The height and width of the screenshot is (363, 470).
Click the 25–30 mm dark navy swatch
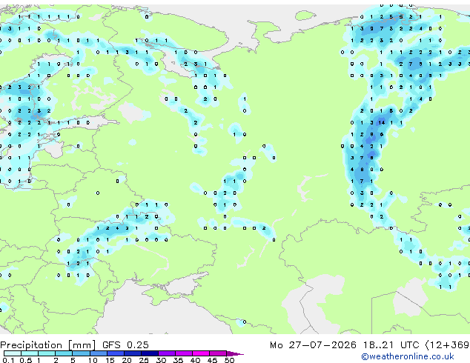[x=149, y=353]
